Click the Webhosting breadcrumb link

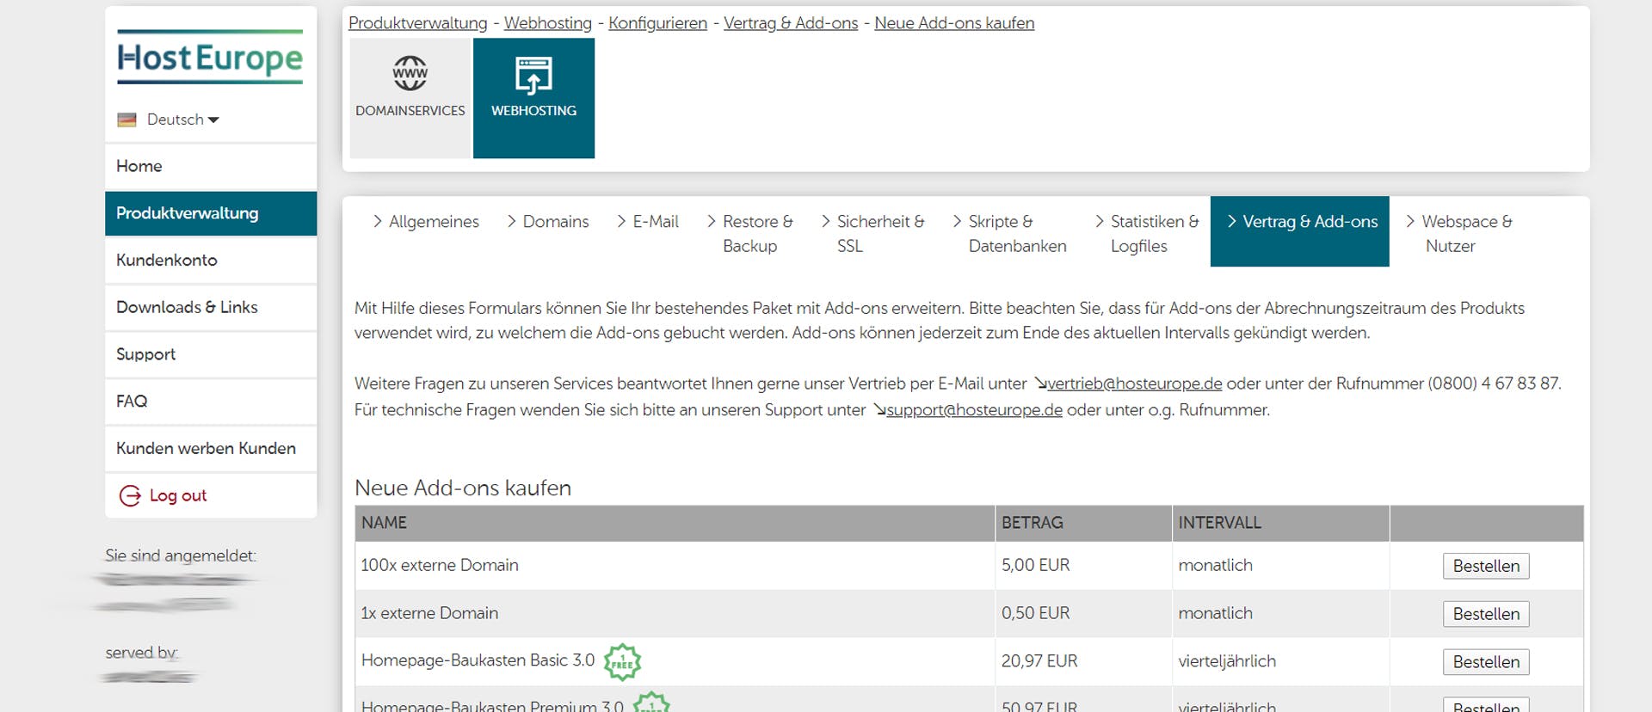click(x=548, y=23)
